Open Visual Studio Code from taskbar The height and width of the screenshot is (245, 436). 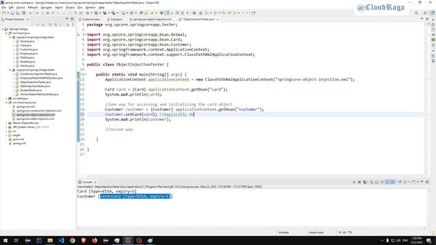tap(61, 240)
